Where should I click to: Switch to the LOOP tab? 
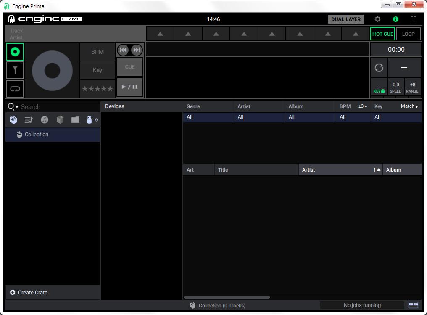point(408,34)
